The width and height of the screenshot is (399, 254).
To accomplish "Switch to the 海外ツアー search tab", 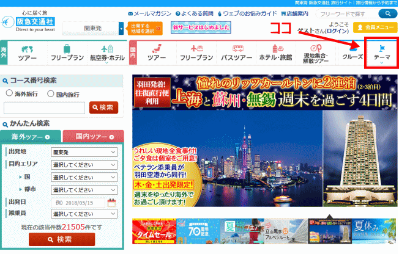I will [x=30, y=136].
